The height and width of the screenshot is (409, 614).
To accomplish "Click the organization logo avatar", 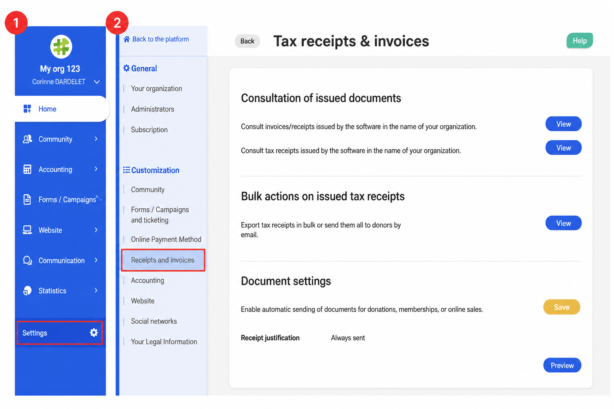I will (61, 46).
